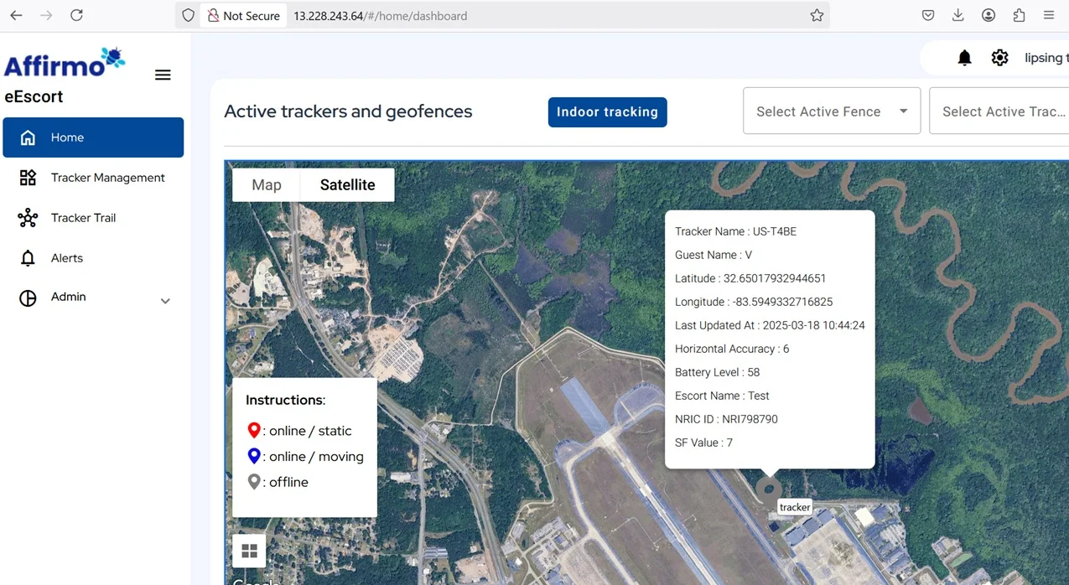Open the Select Active Tracker dropdown
Screen dimensions: 1069x585
[x=1004, y=111]
